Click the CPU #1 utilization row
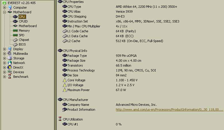Screen dimensions: 224x130 pyautogui.click(x=73, y=124)
